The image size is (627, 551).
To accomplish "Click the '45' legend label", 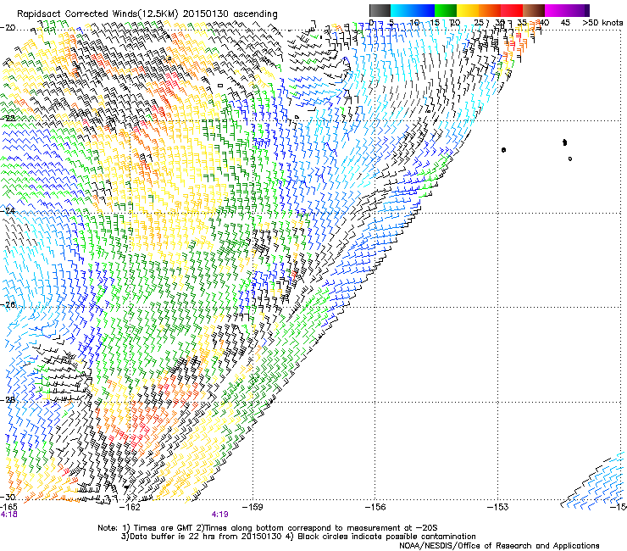I will 565,23.
